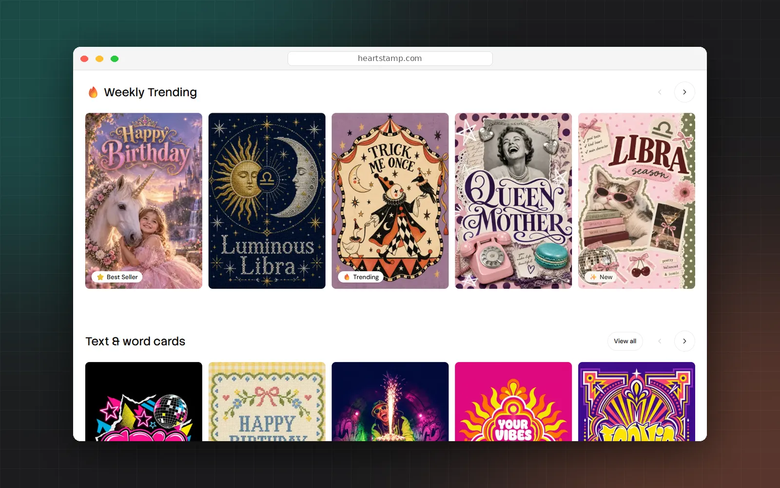Open the Libra season cat card
Image resolution: width=780 pixels, height=488 pixels.
pyautogui.click(x=637, y=201)
